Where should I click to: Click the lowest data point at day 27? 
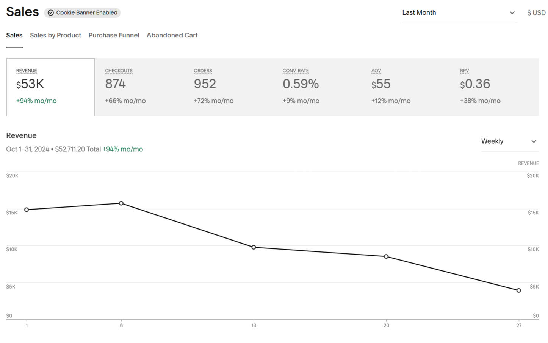[x=519, y=290]
